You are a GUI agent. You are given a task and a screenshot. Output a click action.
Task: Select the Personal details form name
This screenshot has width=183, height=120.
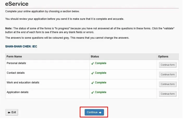tap(16, 63)
